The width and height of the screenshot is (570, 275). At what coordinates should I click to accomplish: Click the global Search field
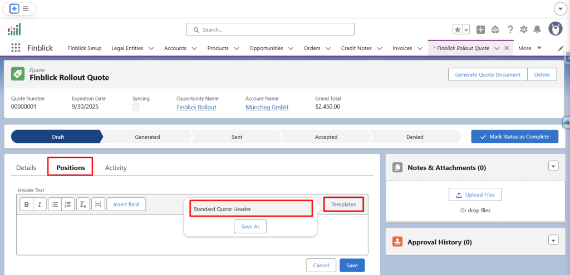[270, 29]
